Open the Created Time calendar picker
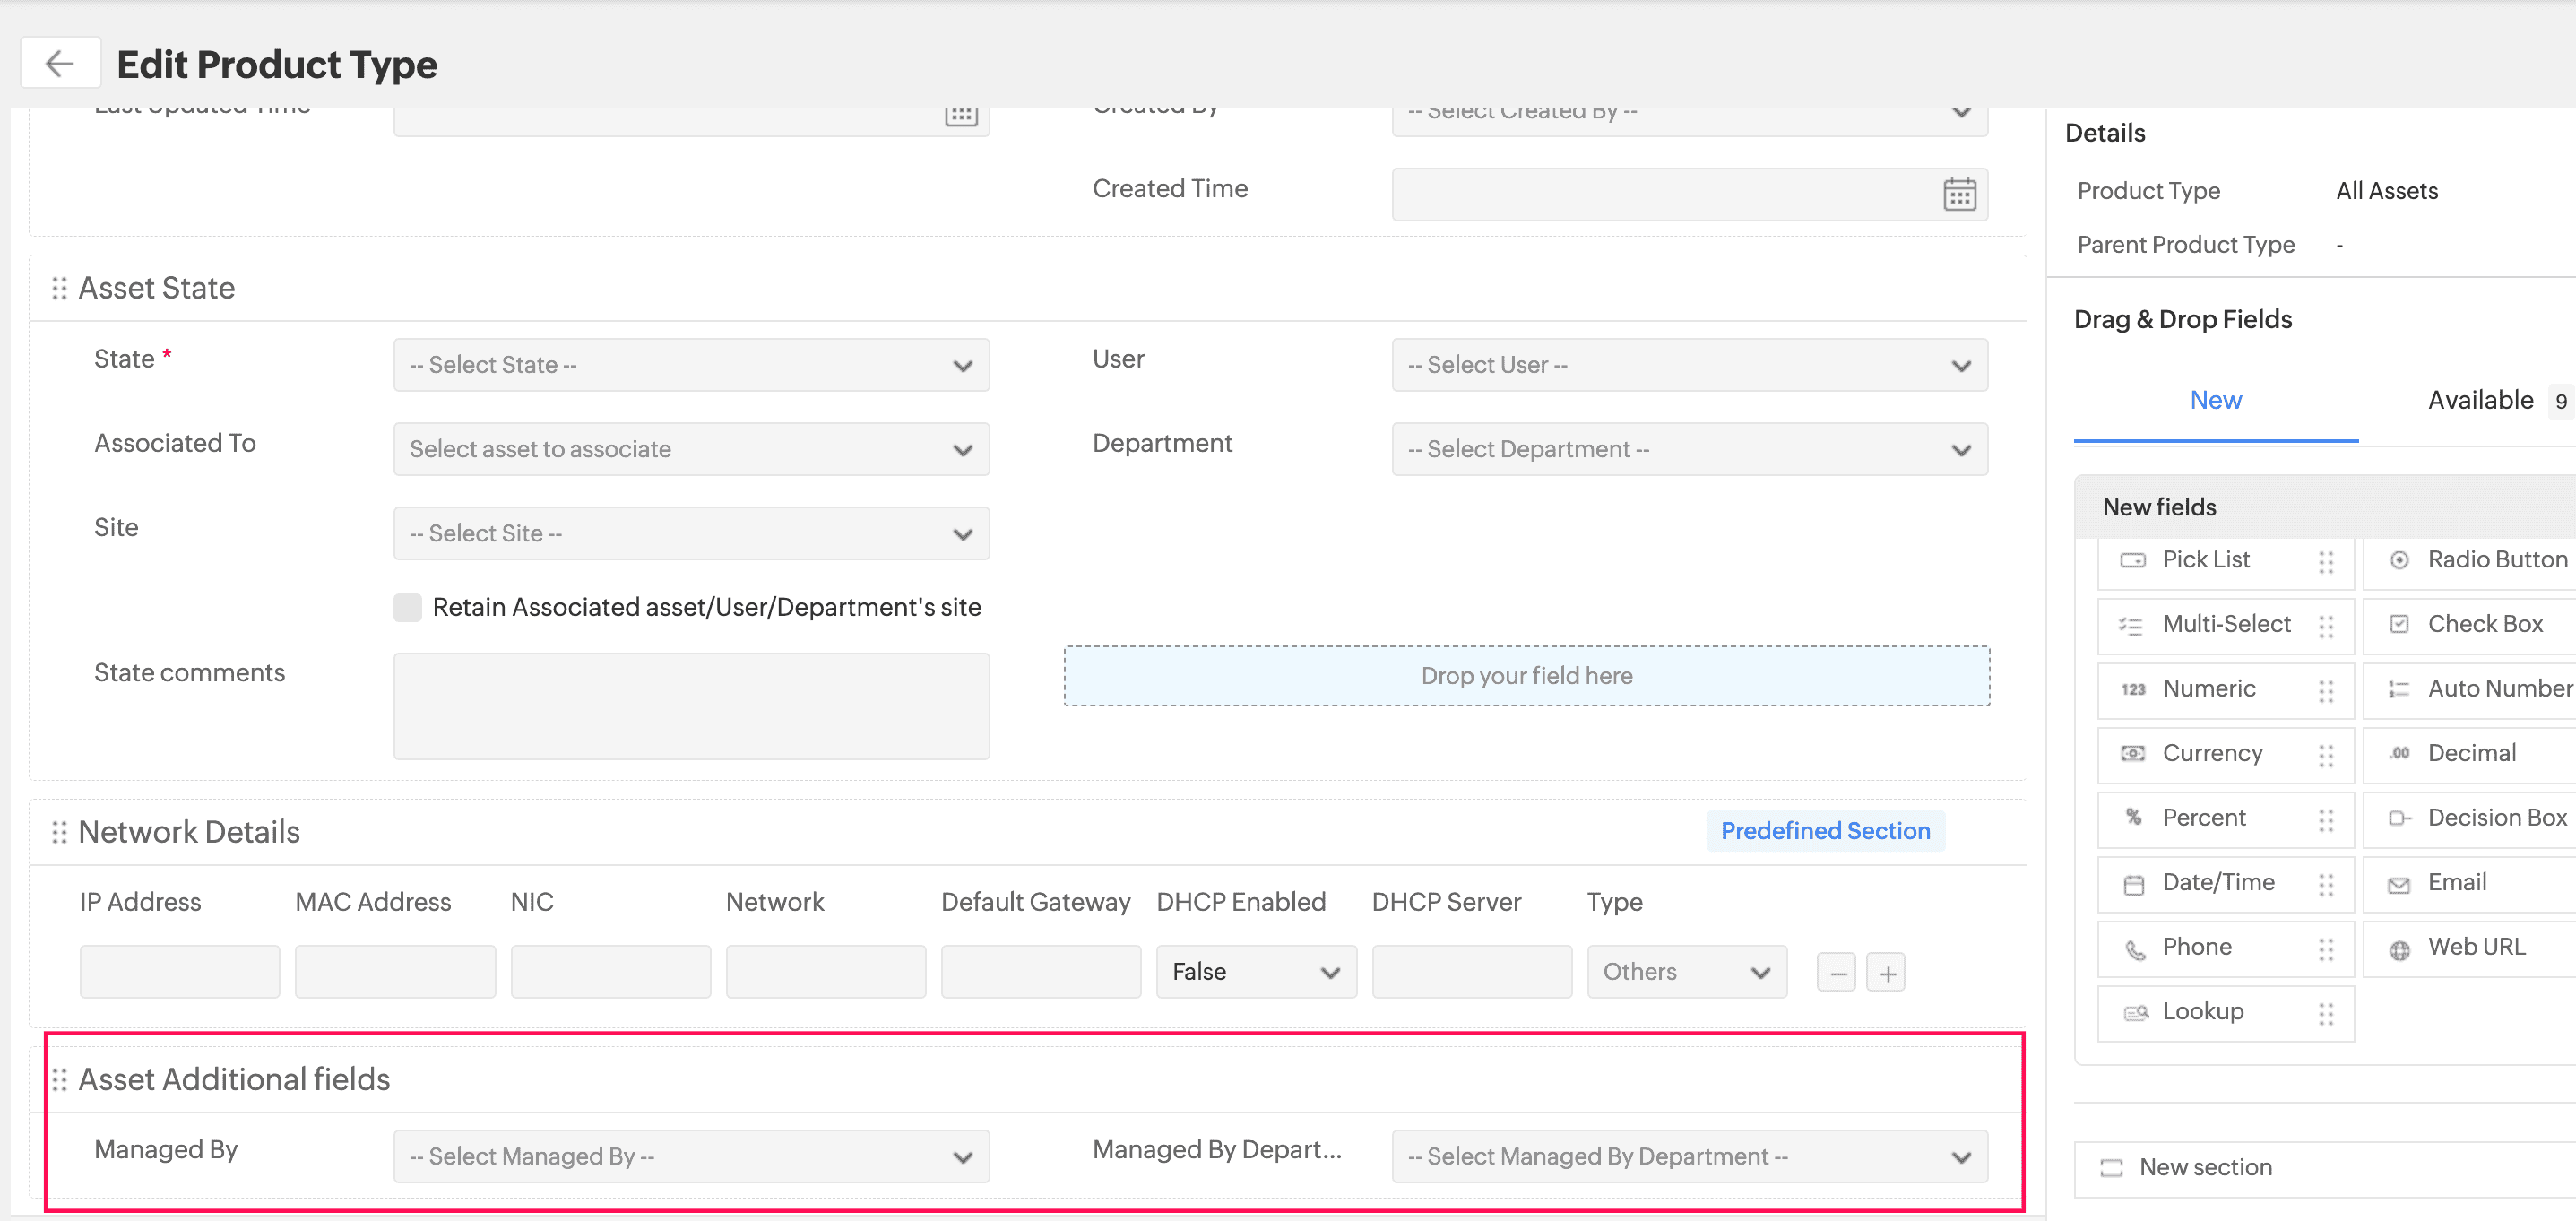 (x=1958, y=194)
